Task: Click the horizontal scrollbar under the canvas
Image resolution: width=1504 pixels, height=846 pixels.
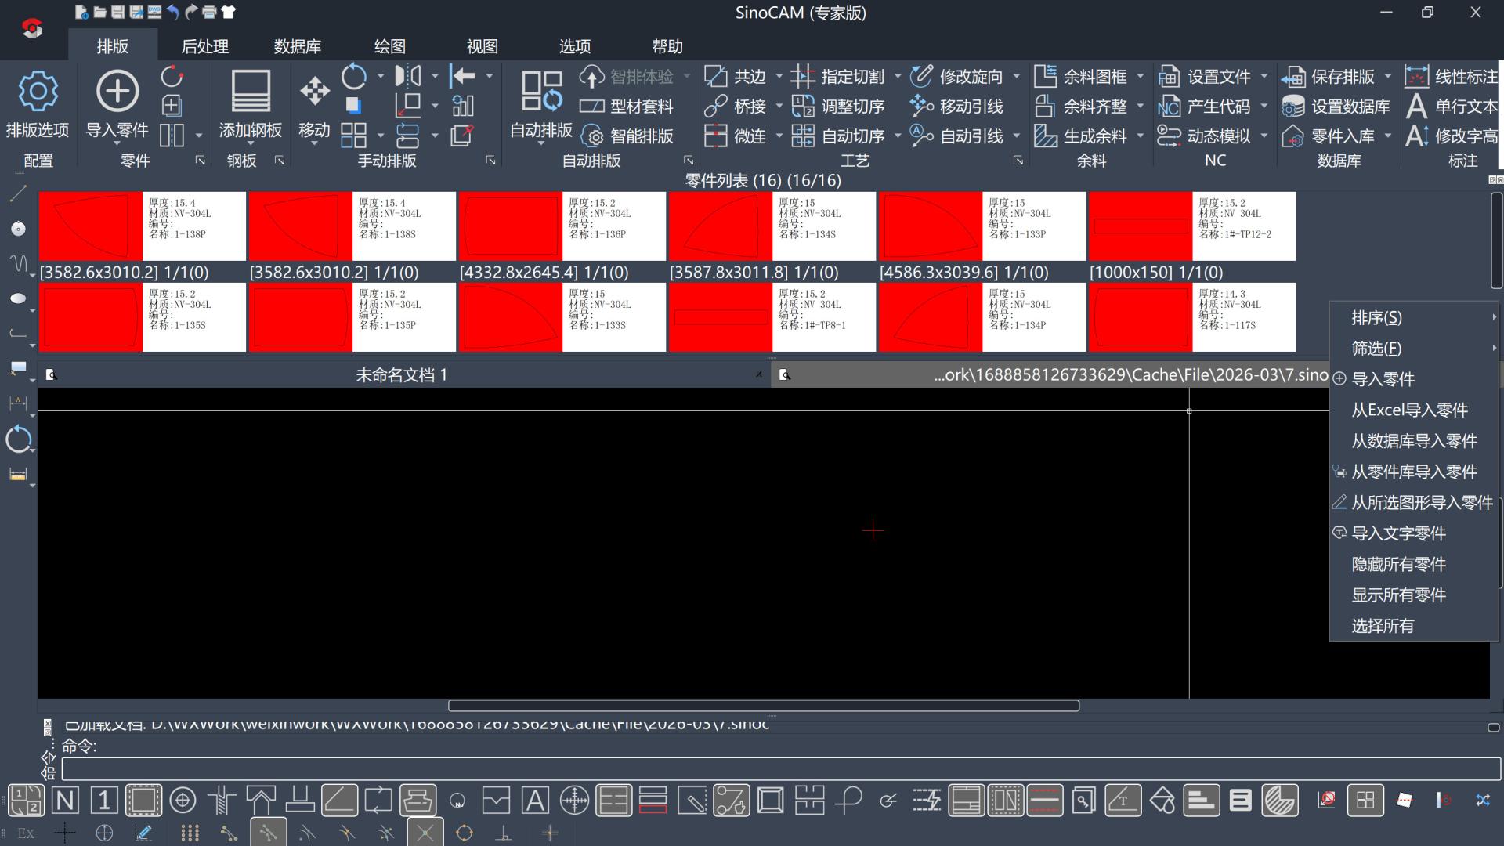Action: click(763, 706)
